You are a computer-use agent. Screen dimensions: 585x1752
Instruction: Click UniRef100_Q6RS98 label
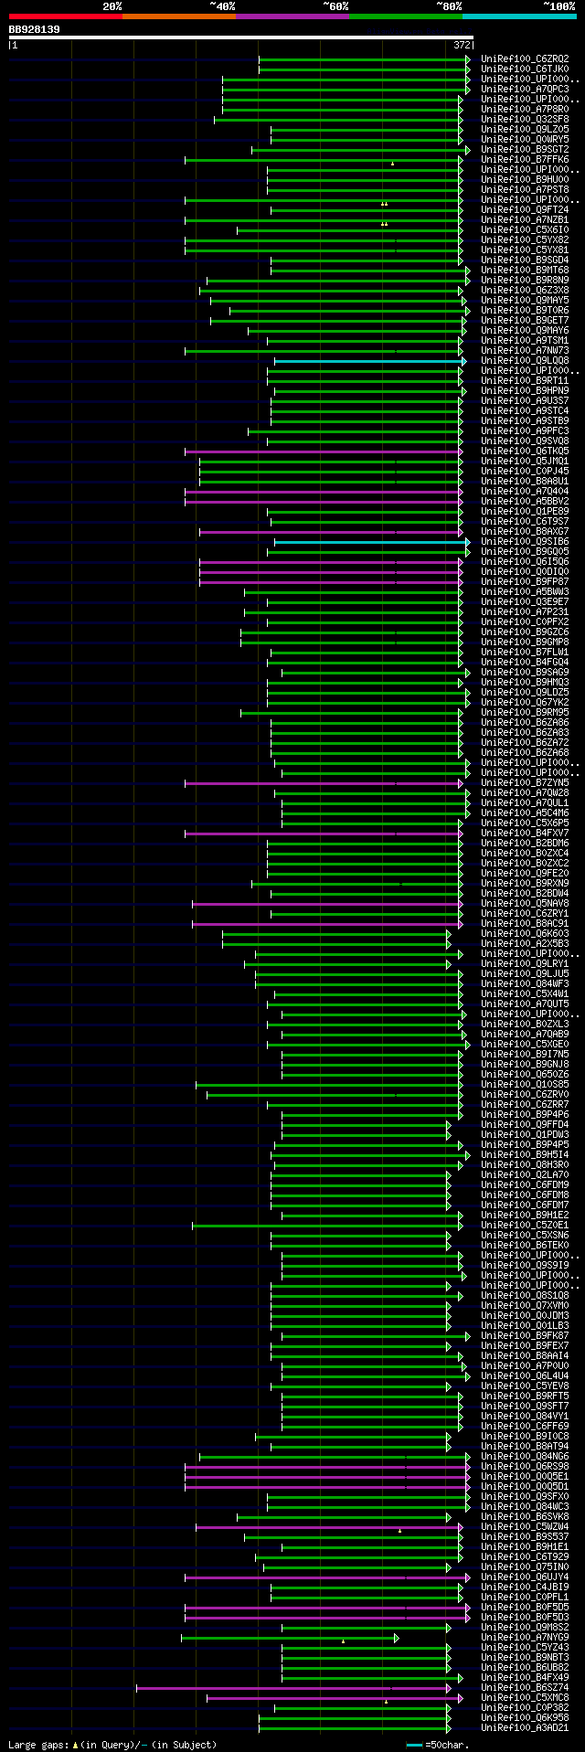click(x=525, y=1467)
